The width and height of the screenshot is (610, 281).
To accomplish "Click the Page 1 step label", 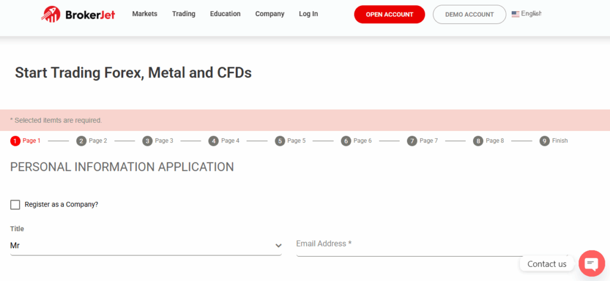I will [32, 140].
